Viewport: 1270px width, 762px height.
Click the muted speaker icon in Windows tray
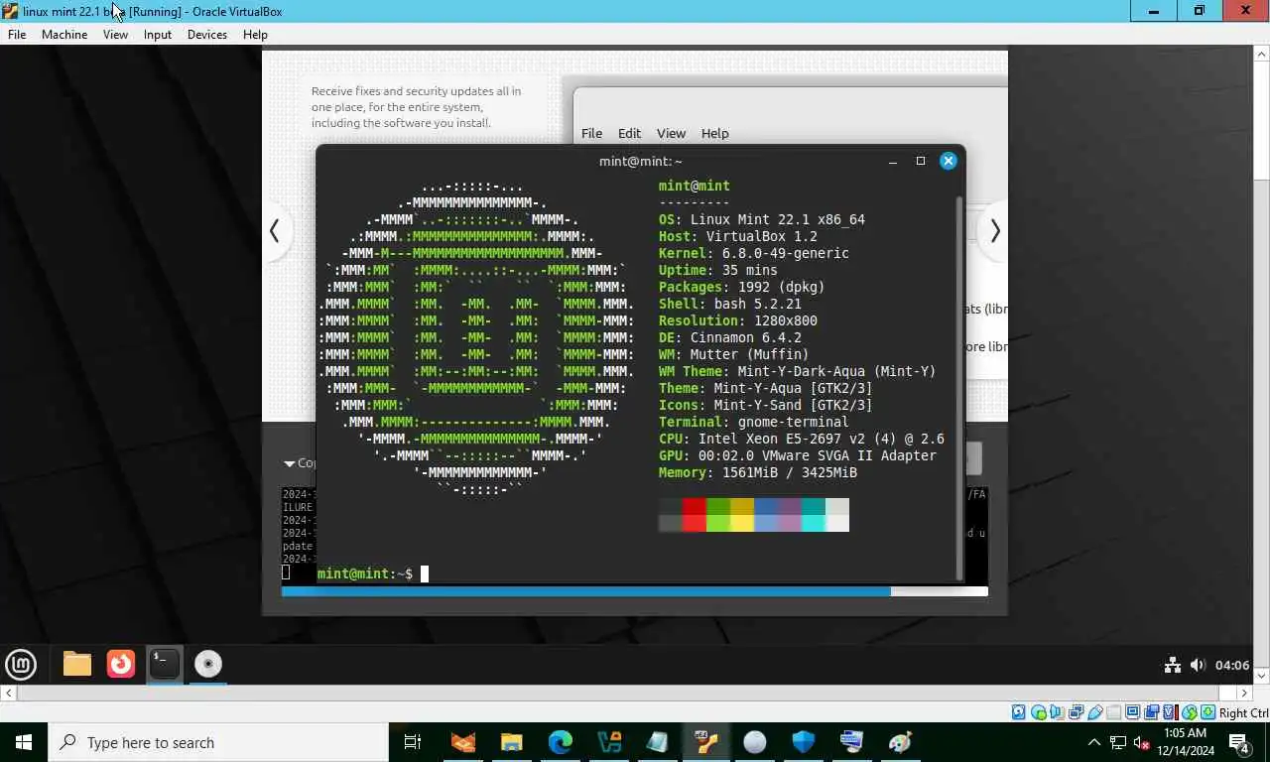point(1141,742)
